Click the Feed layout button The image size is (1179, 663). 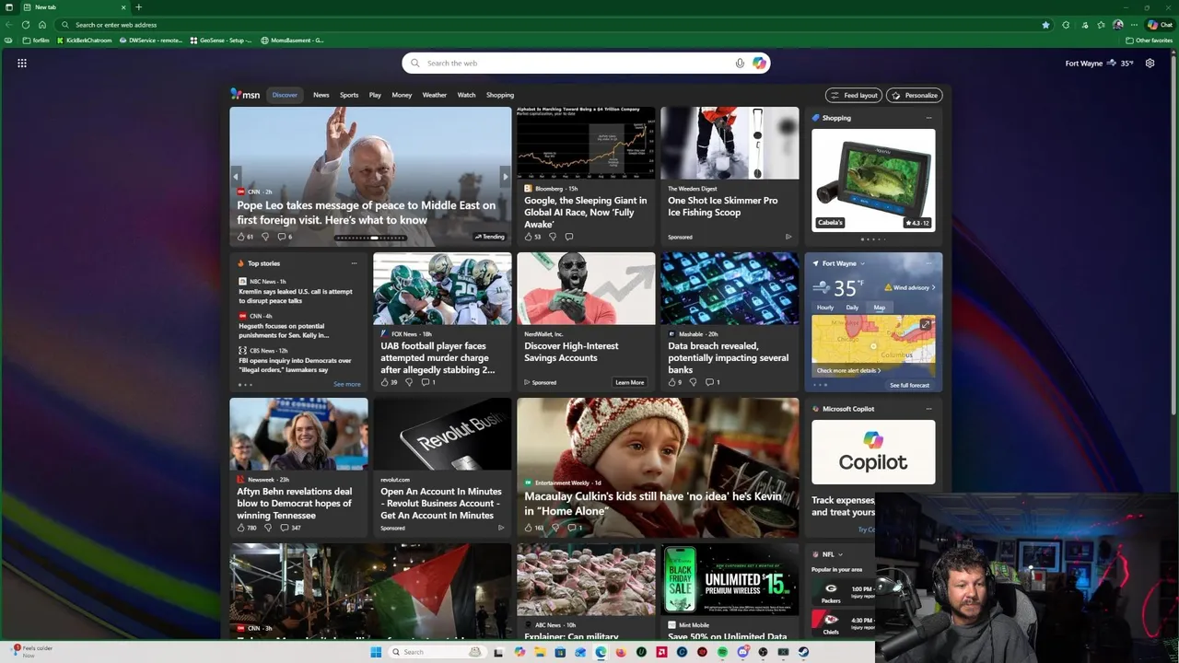854,95
